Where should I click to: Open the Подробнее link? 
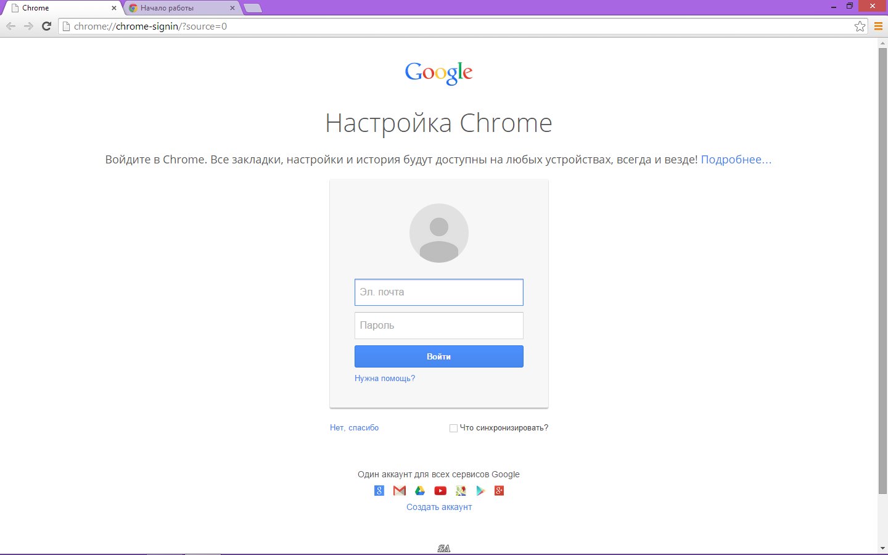click(x=736, y=159)
